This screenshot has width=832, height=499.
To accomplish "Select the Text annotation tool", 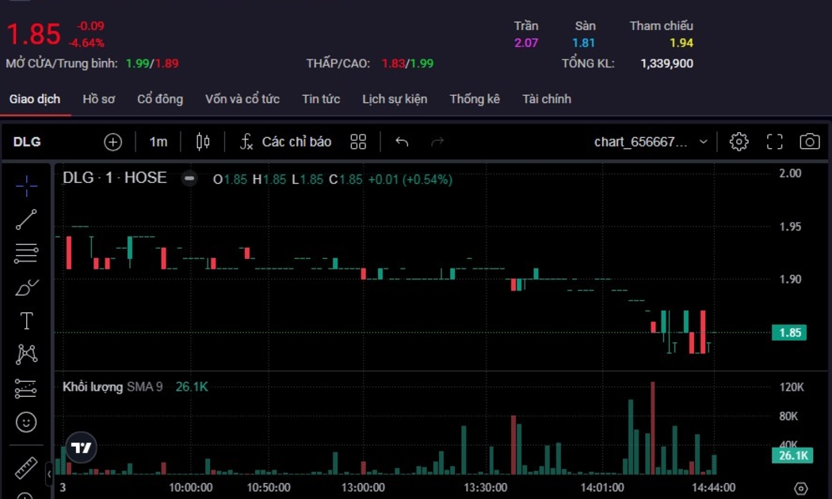I will (26, 321).
